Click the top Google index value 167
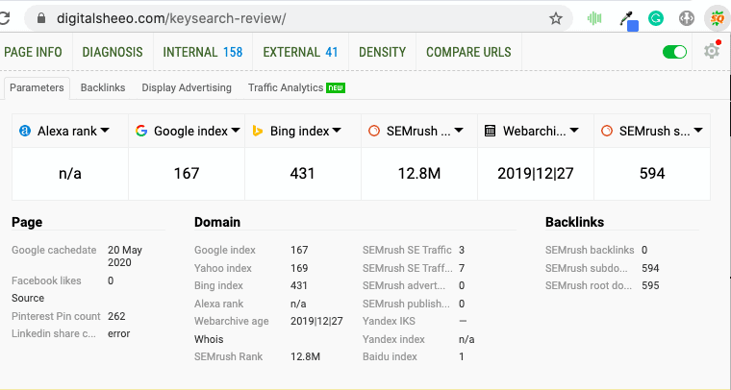Image resolution: width=731 pixels, height=390 pixels. [x=187, y=174]
